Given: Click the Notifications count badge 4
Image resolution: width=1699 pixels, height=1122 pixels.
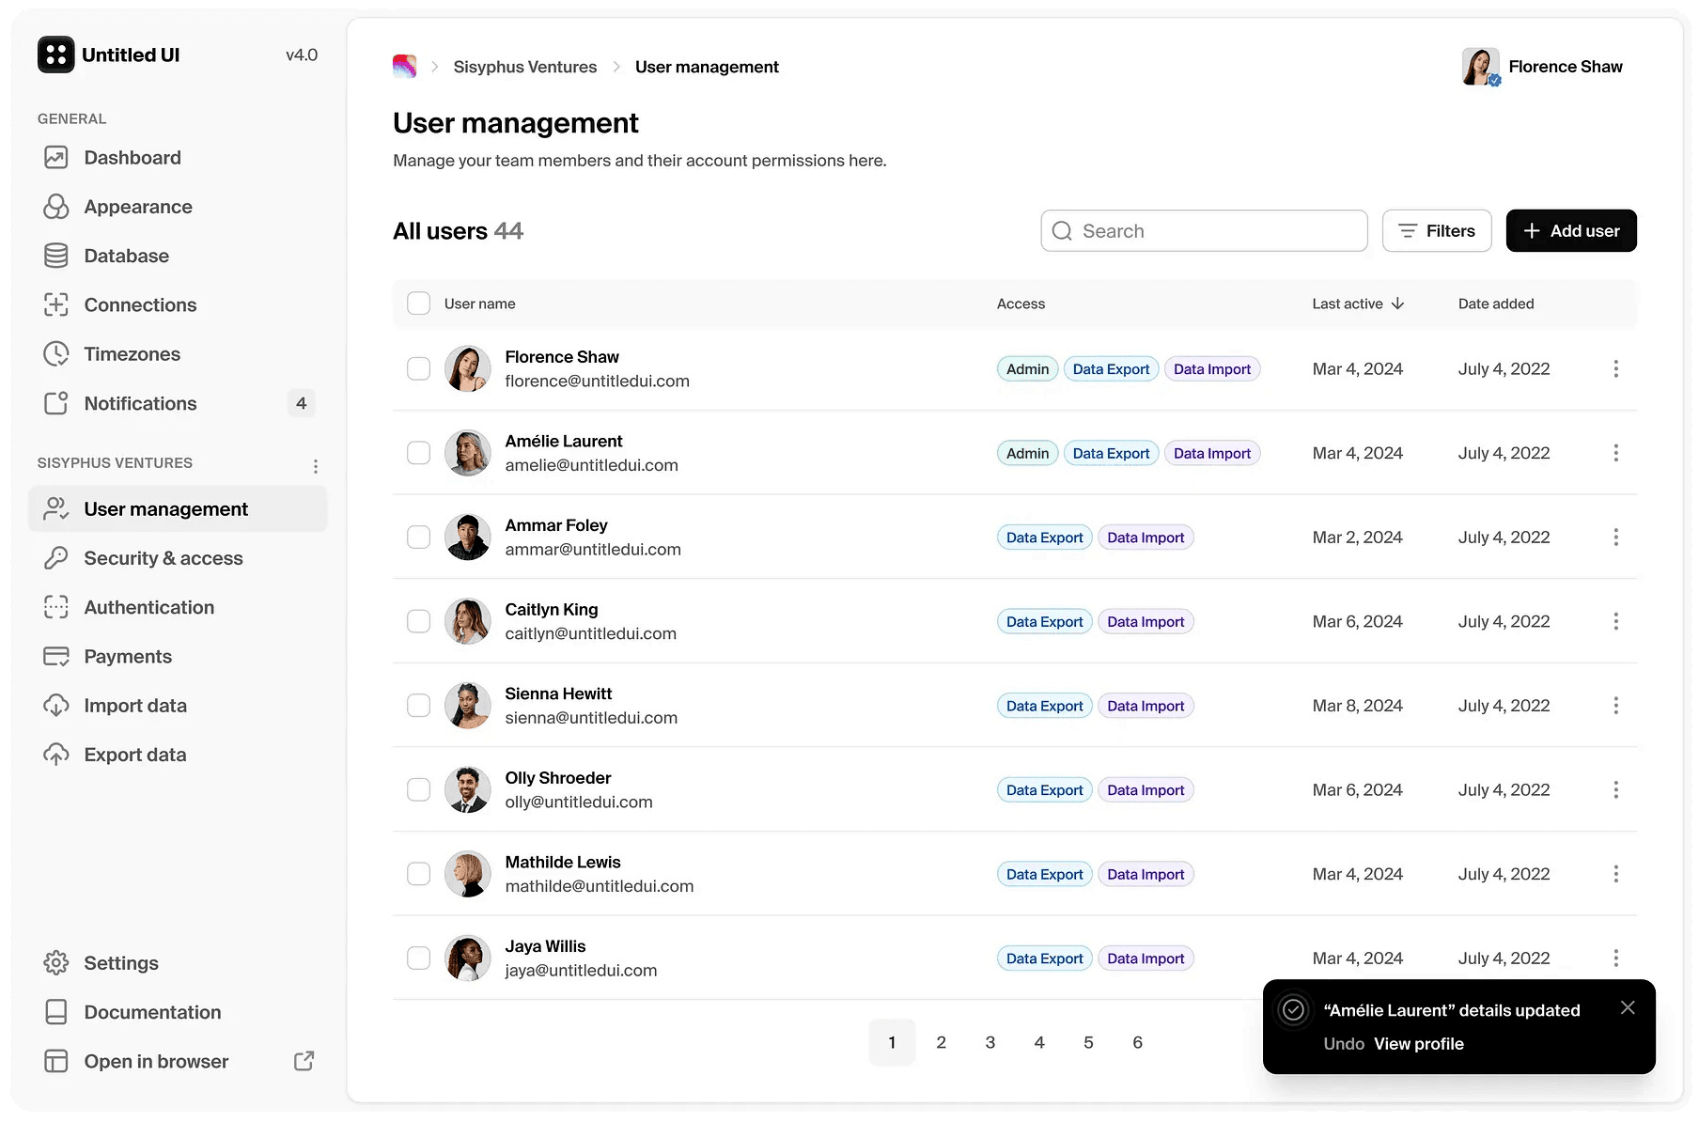Looking at the screenshot, I should 301,403.
